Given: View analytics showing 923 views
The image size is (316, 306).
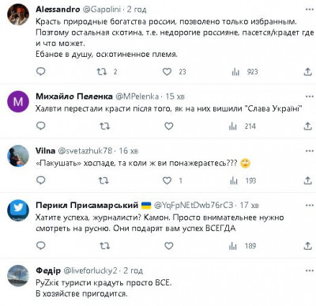Looking at the screenshot, I should (244, 72).
